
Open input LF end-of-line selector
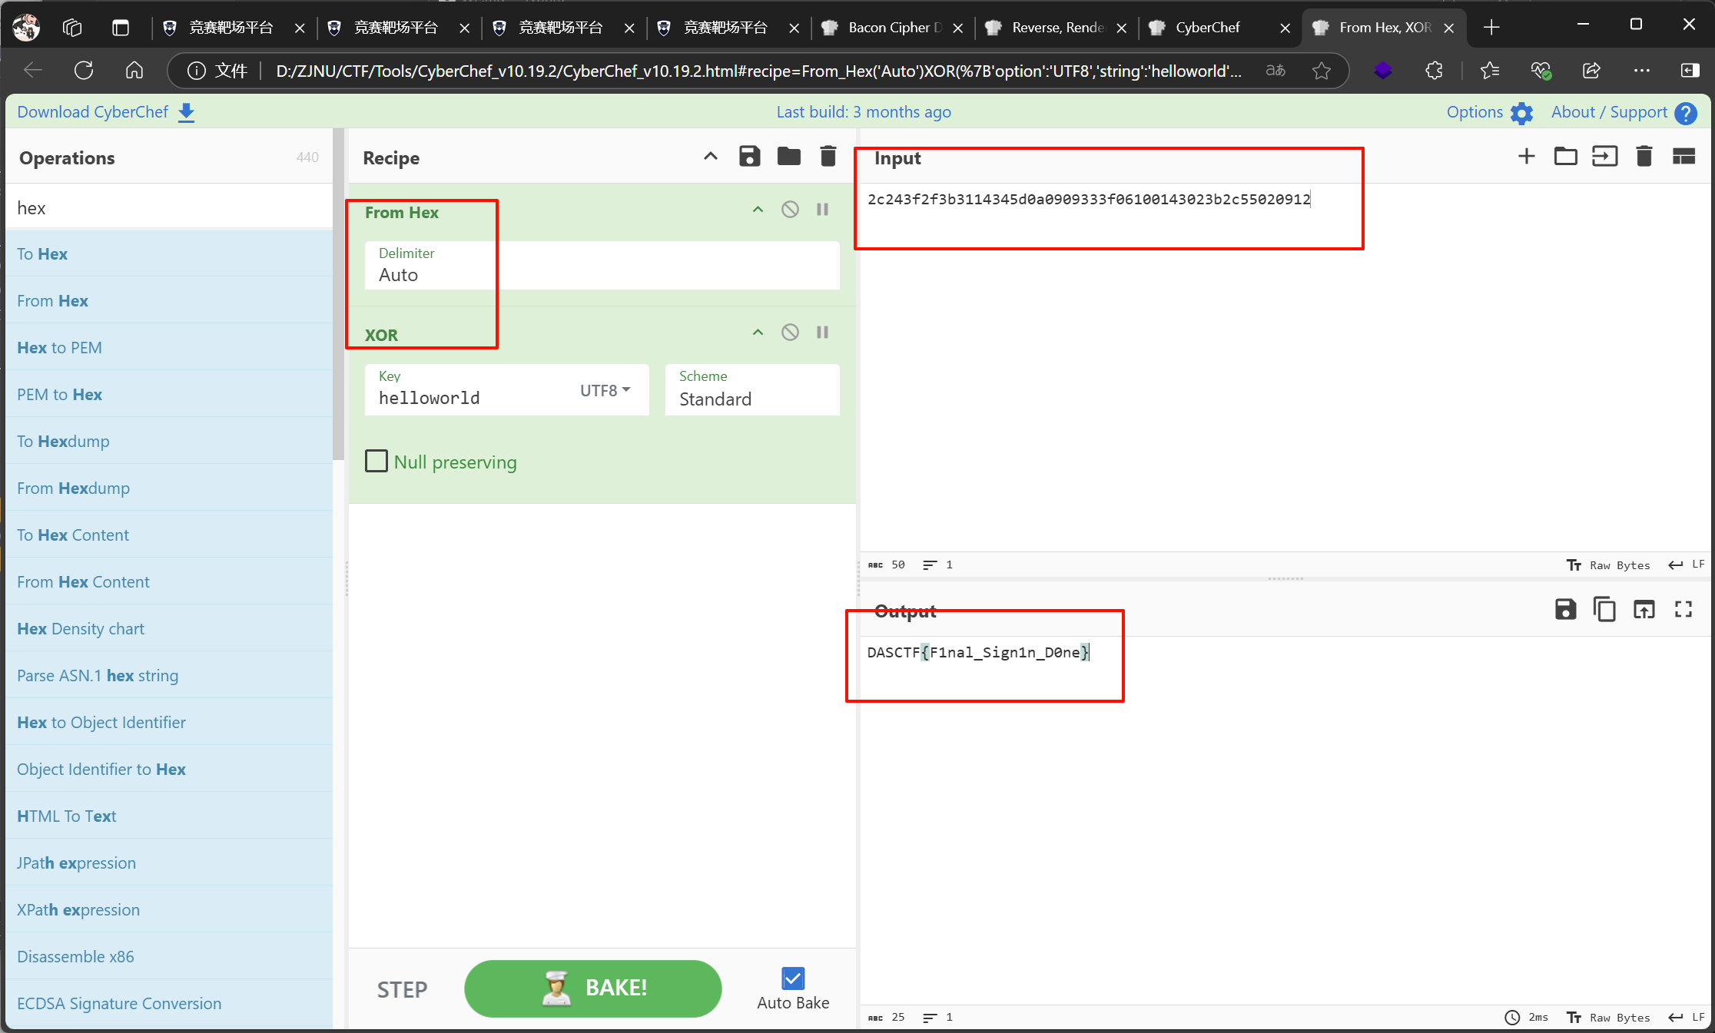[x=1686, y=565]
